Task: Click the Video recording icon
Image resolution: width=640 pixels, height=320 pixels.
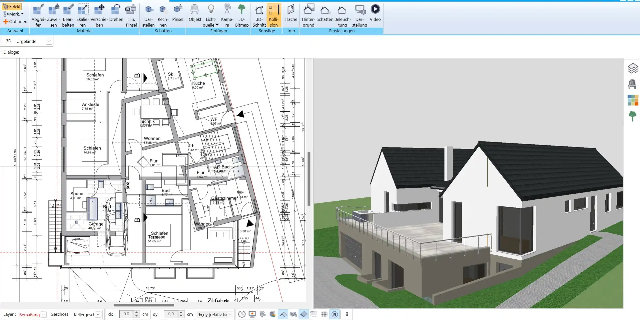Action: 375,9
